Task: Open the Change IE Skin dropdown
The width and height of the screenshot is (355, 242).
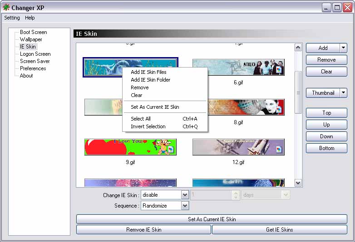Action: coord(185,195)
